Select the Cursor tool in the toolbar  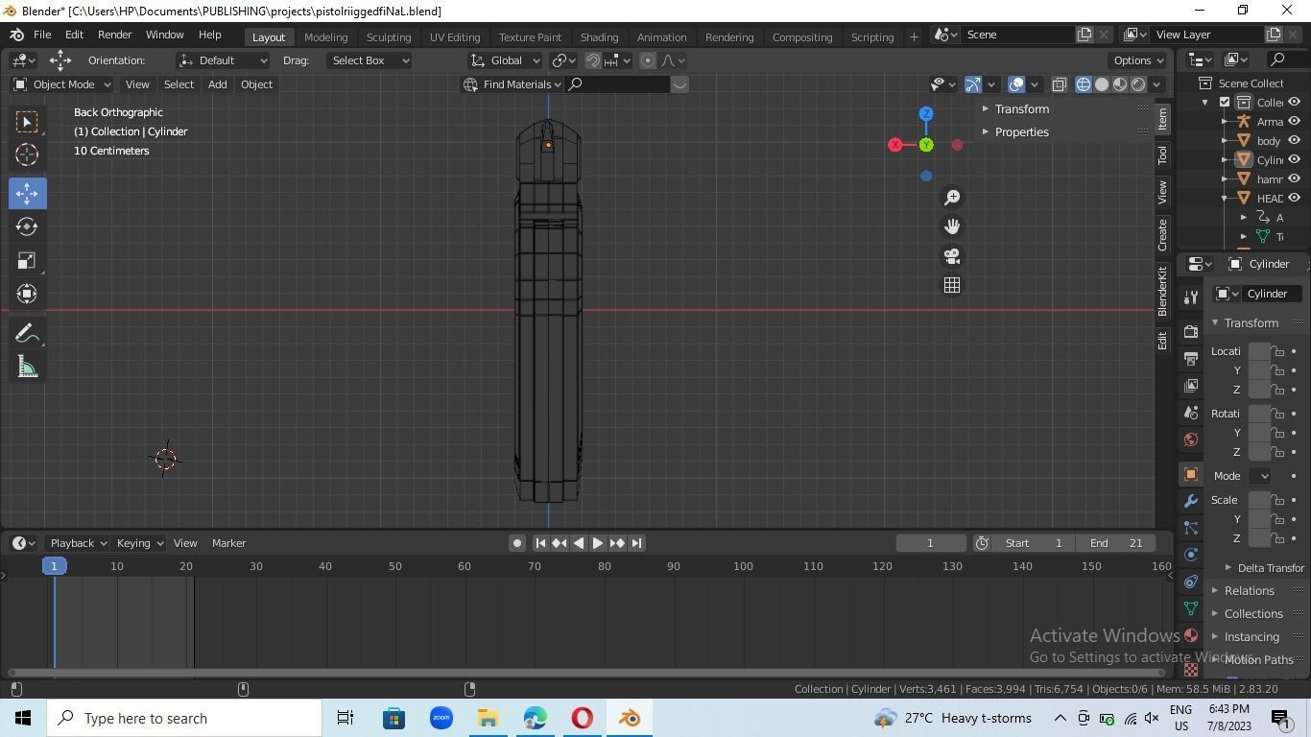26,155
